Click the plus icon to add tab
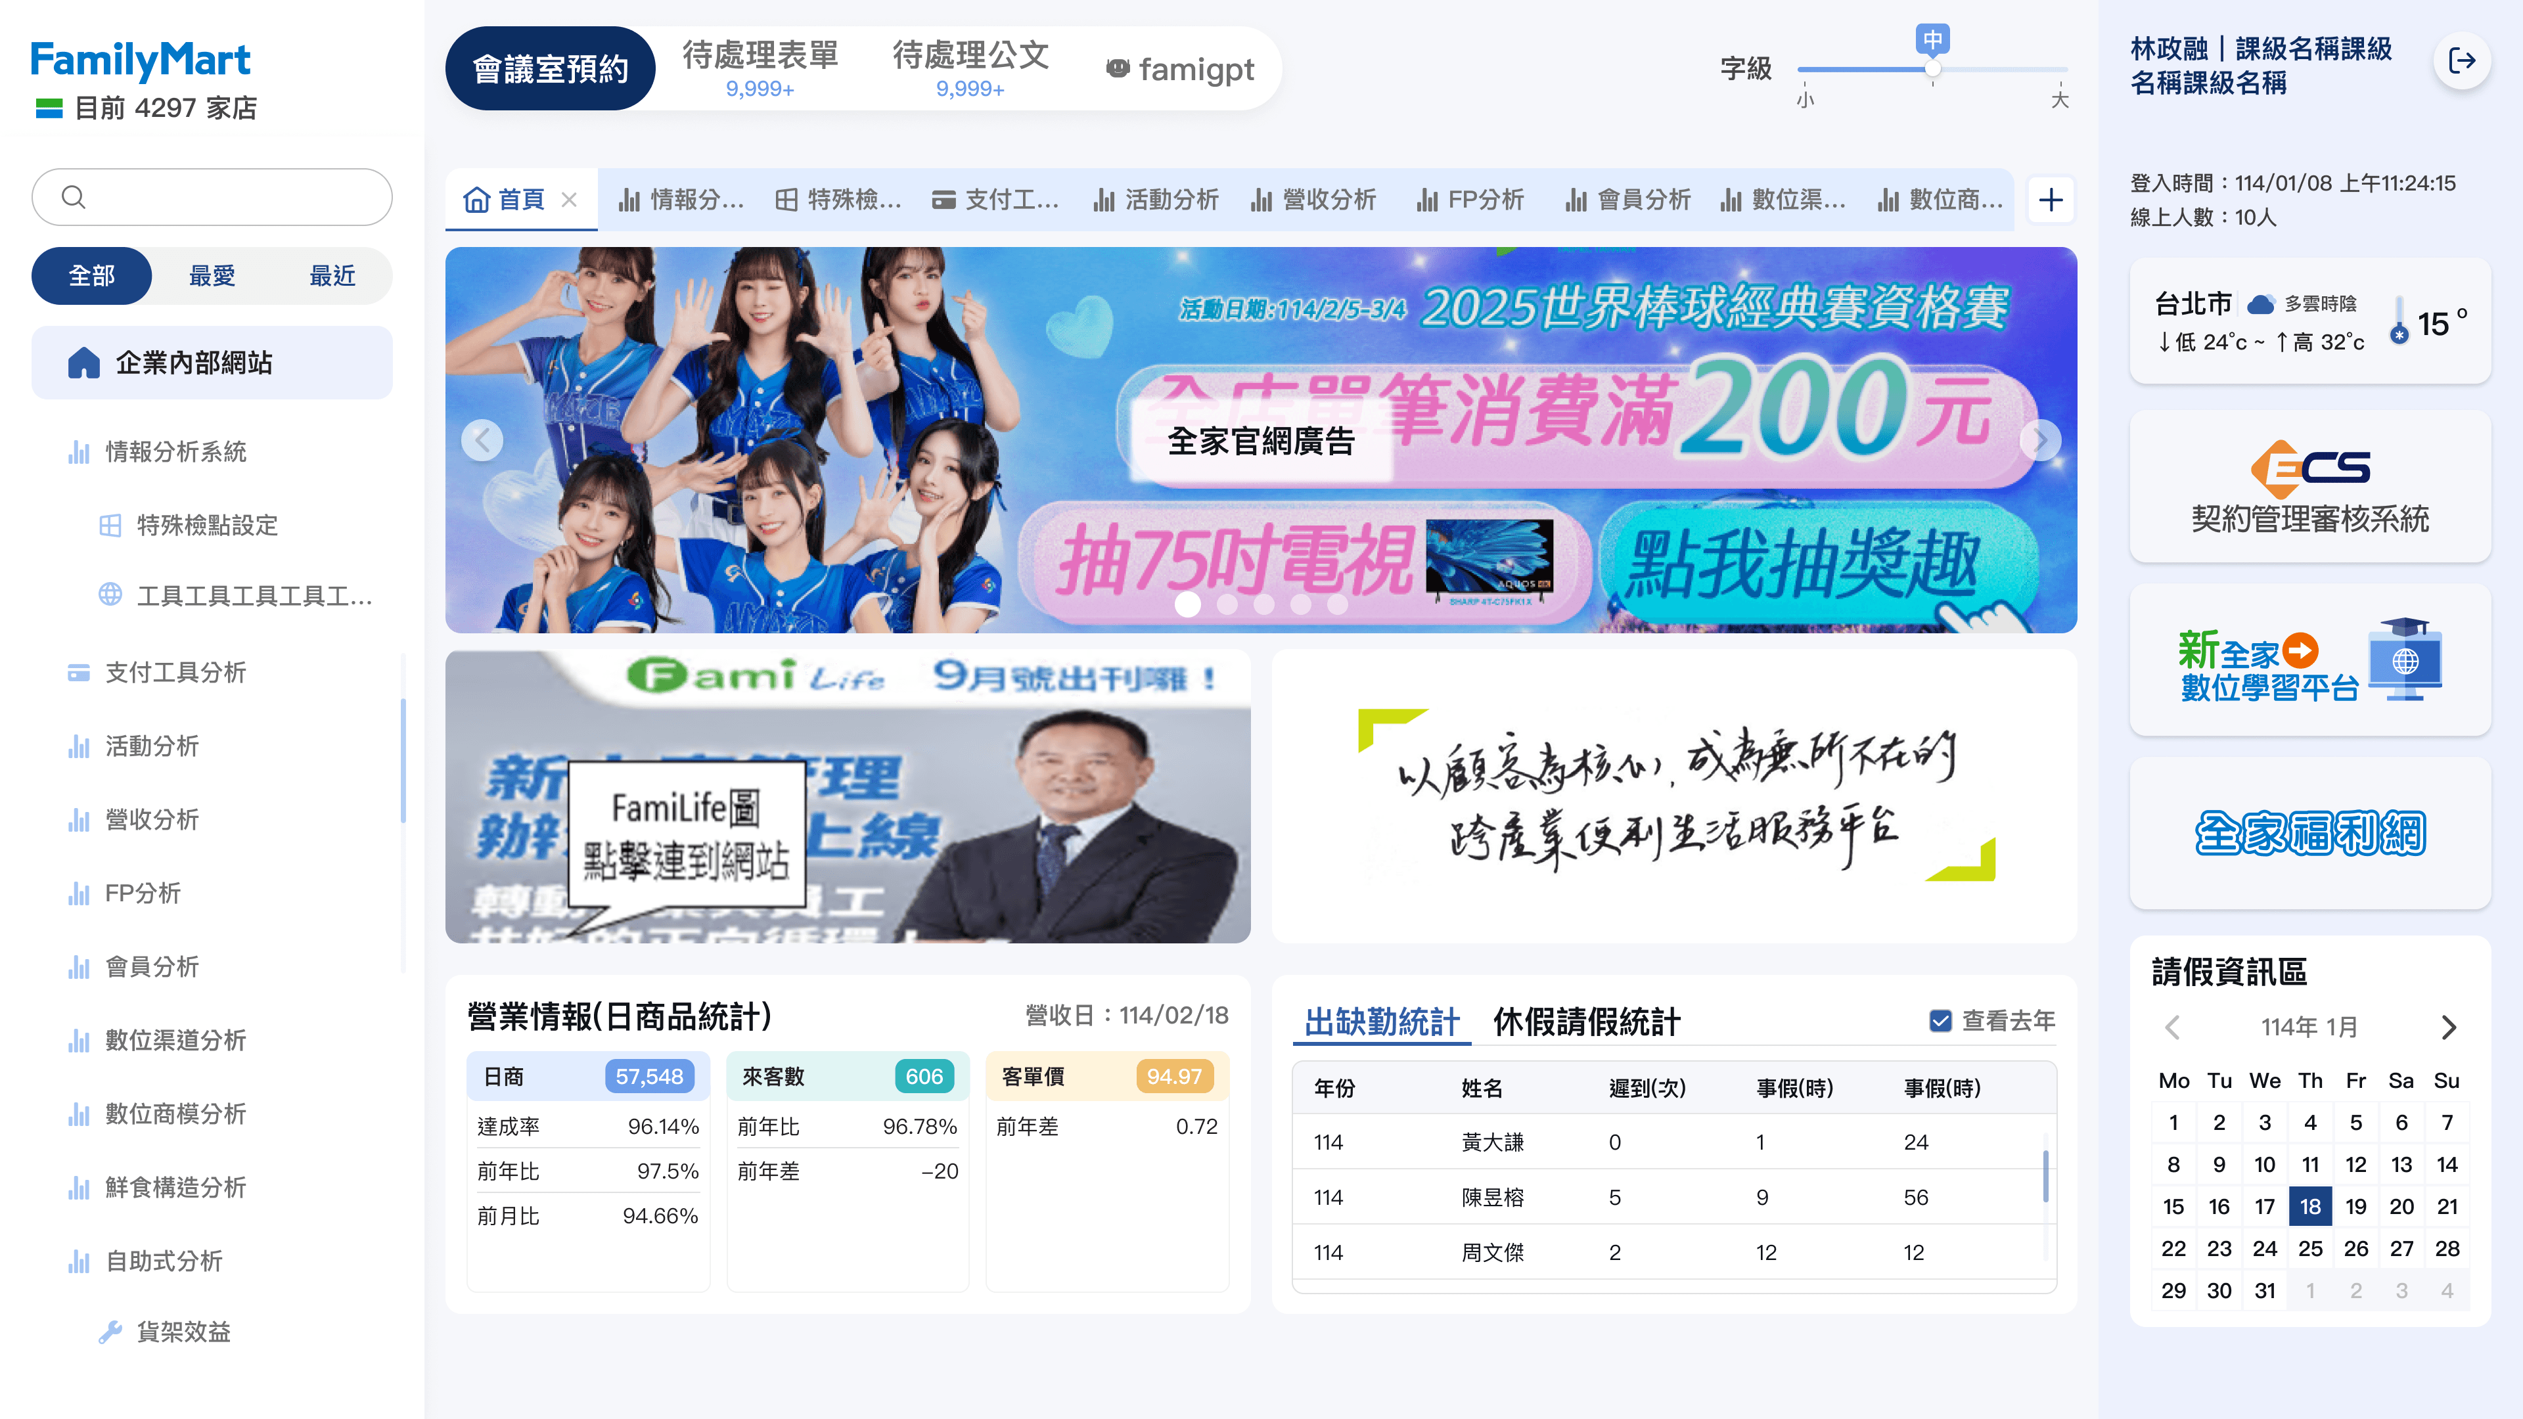Image resolution: width=2523 pixels, height=1419 pixels. (x=2050, y=201)
